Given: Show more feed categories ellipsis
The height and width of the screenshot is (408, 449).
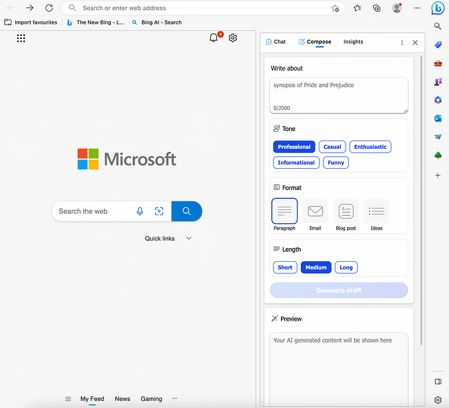Looking at the screenshot, I should [174, 398].
